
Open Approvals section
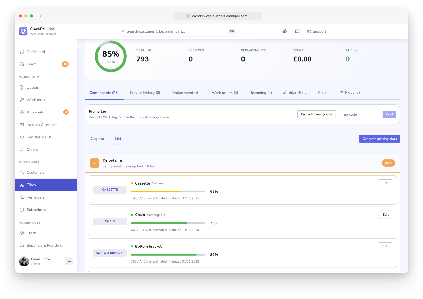click(46, 112)
